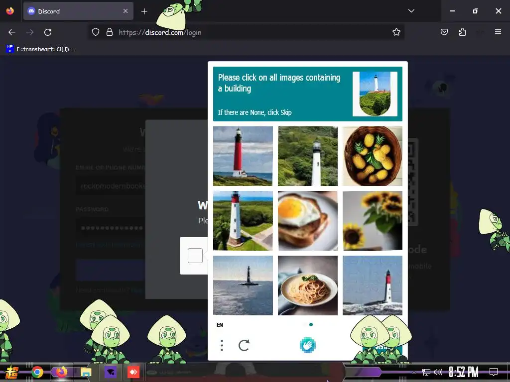
Task: Click the Firefox taskbar icon
Action: (x=61, y=372)
